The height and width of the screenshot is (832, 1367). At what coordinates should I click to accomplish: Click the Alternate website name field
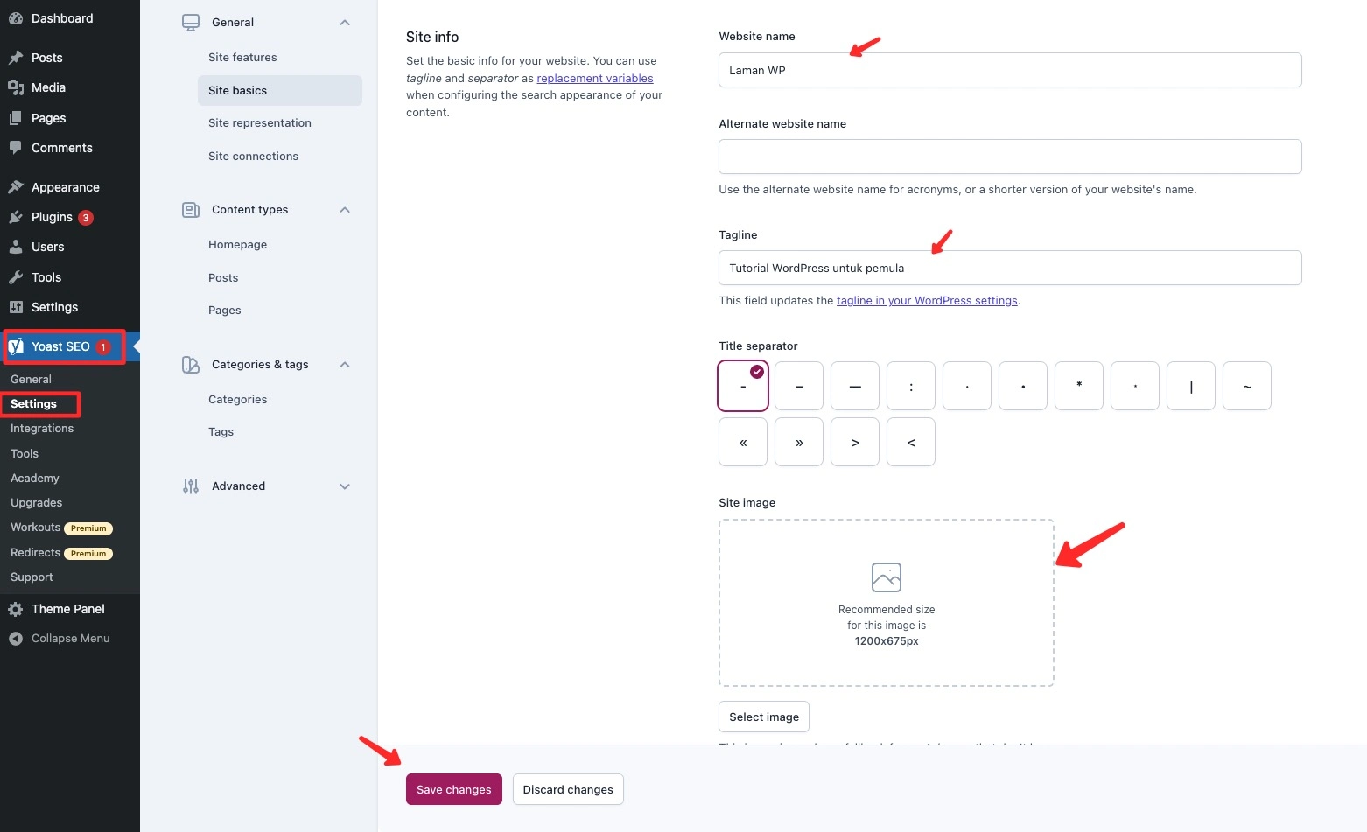pos(1010,157)
